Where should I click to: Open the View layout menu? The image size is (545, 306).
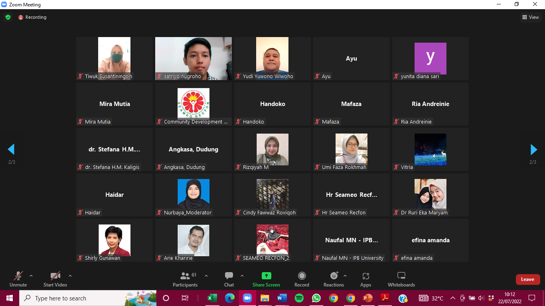tap(531, 17)
